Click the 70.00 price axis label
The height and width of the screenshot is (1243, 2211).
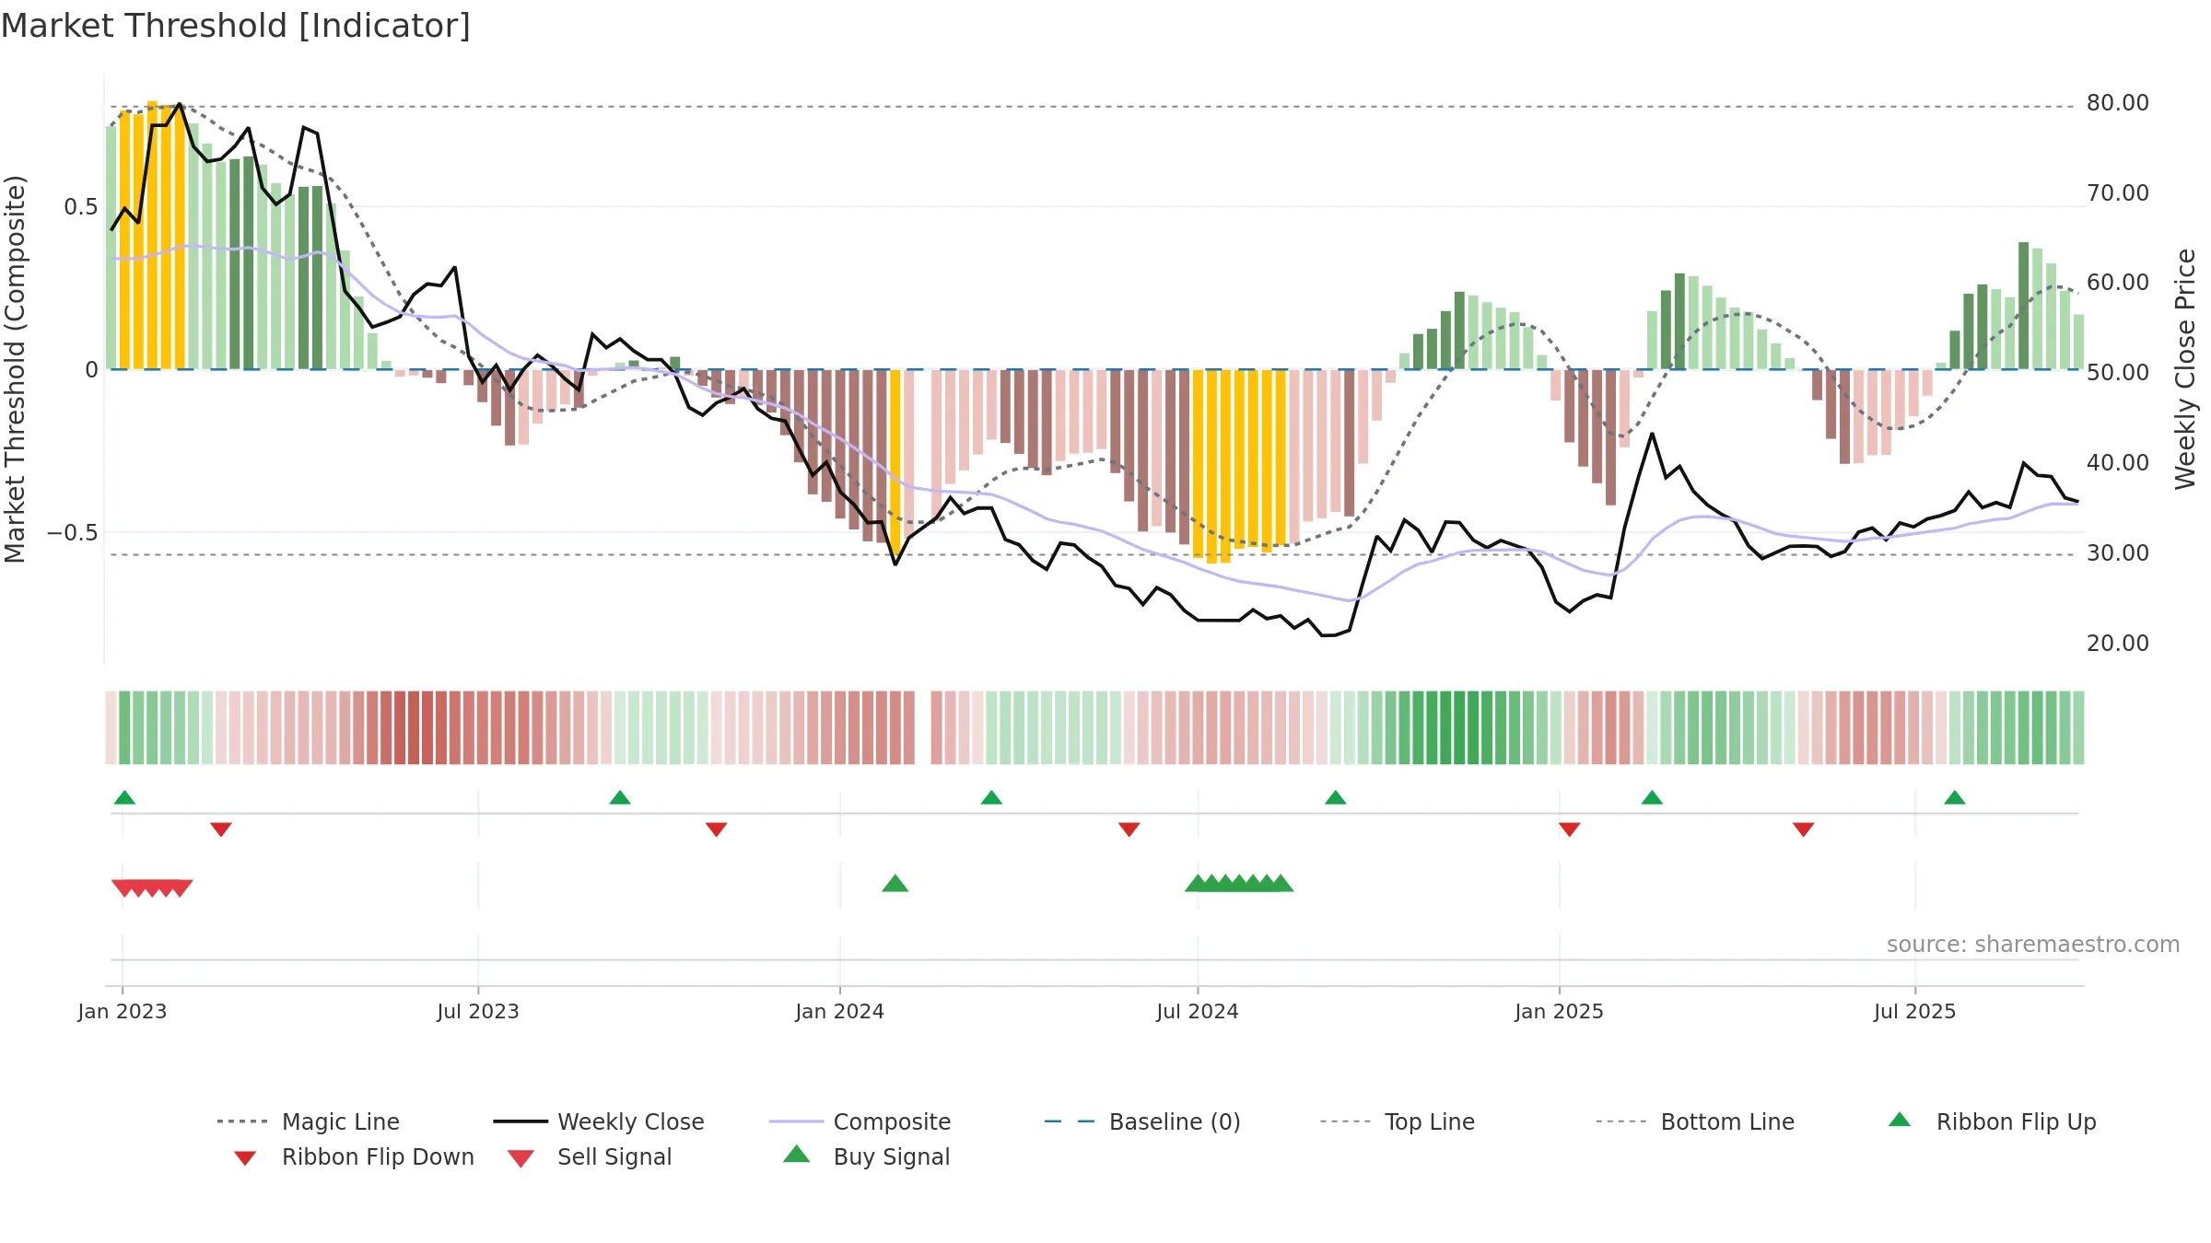(2118, 193)
